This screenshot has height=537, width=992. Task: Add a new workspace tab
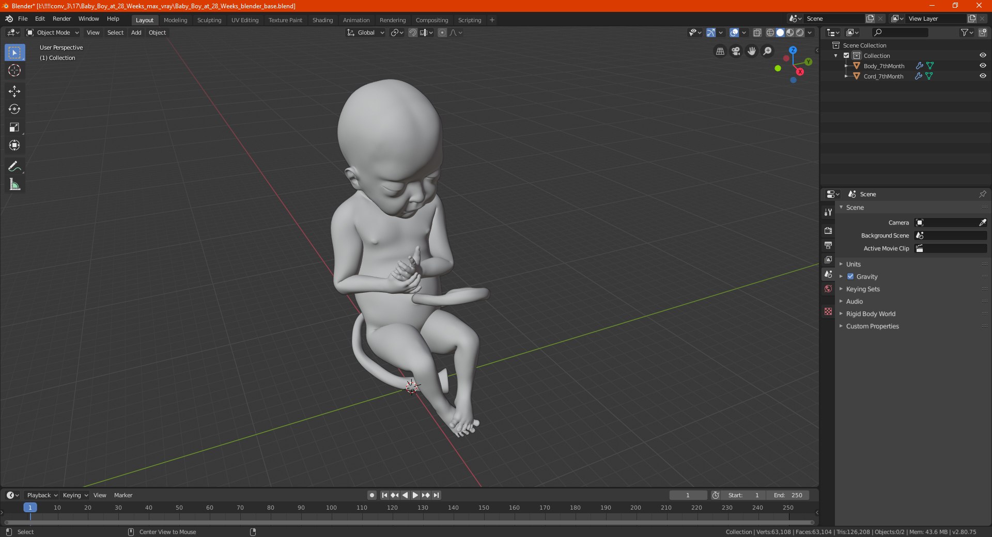[x=492, y=20]
